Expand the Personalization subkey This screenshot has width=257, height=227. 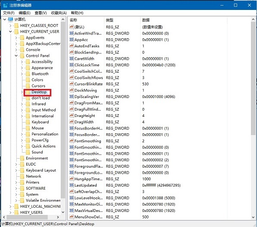22,134
